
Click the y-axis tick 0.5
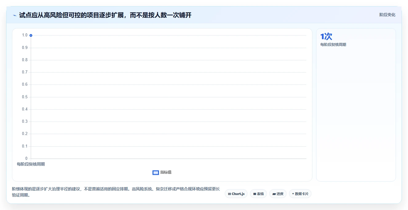tap(25, 97)
